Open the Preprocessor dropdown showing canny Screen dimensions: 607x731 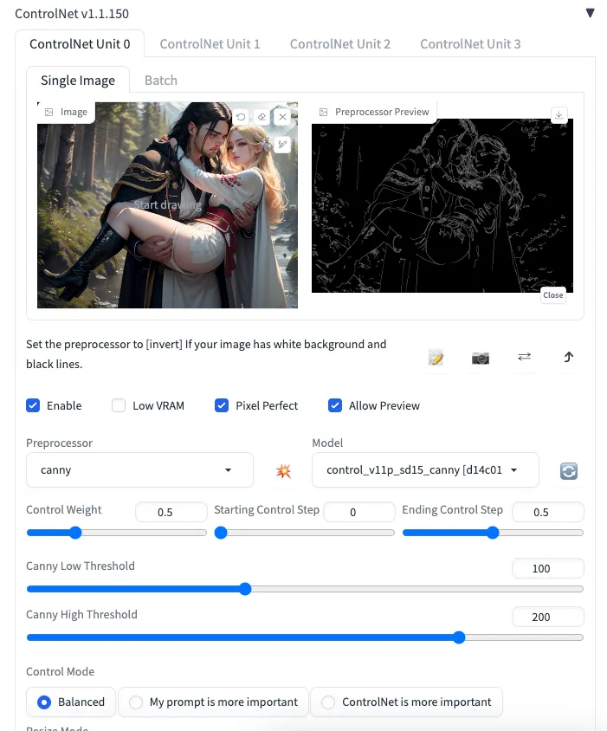pyautogui.click(x=140, y=470)
